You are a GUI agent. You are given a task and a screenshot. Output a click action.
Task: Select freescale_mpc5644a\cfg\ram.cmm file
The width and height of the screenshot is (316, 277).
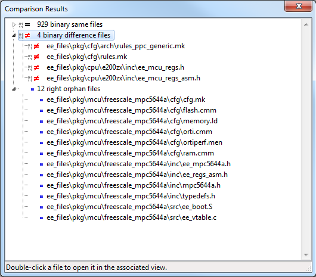point(130,153)
